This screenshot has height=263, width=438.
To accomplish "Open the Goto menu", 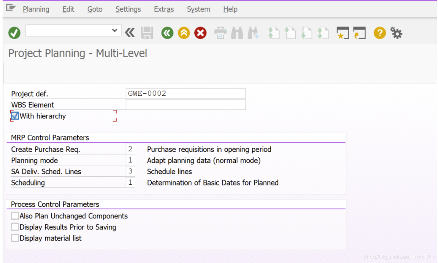I will coord(95,9).
